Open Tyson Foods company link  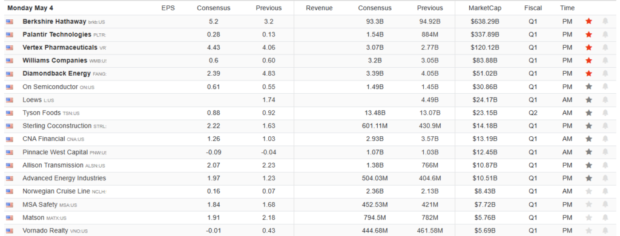pos(42,113)
